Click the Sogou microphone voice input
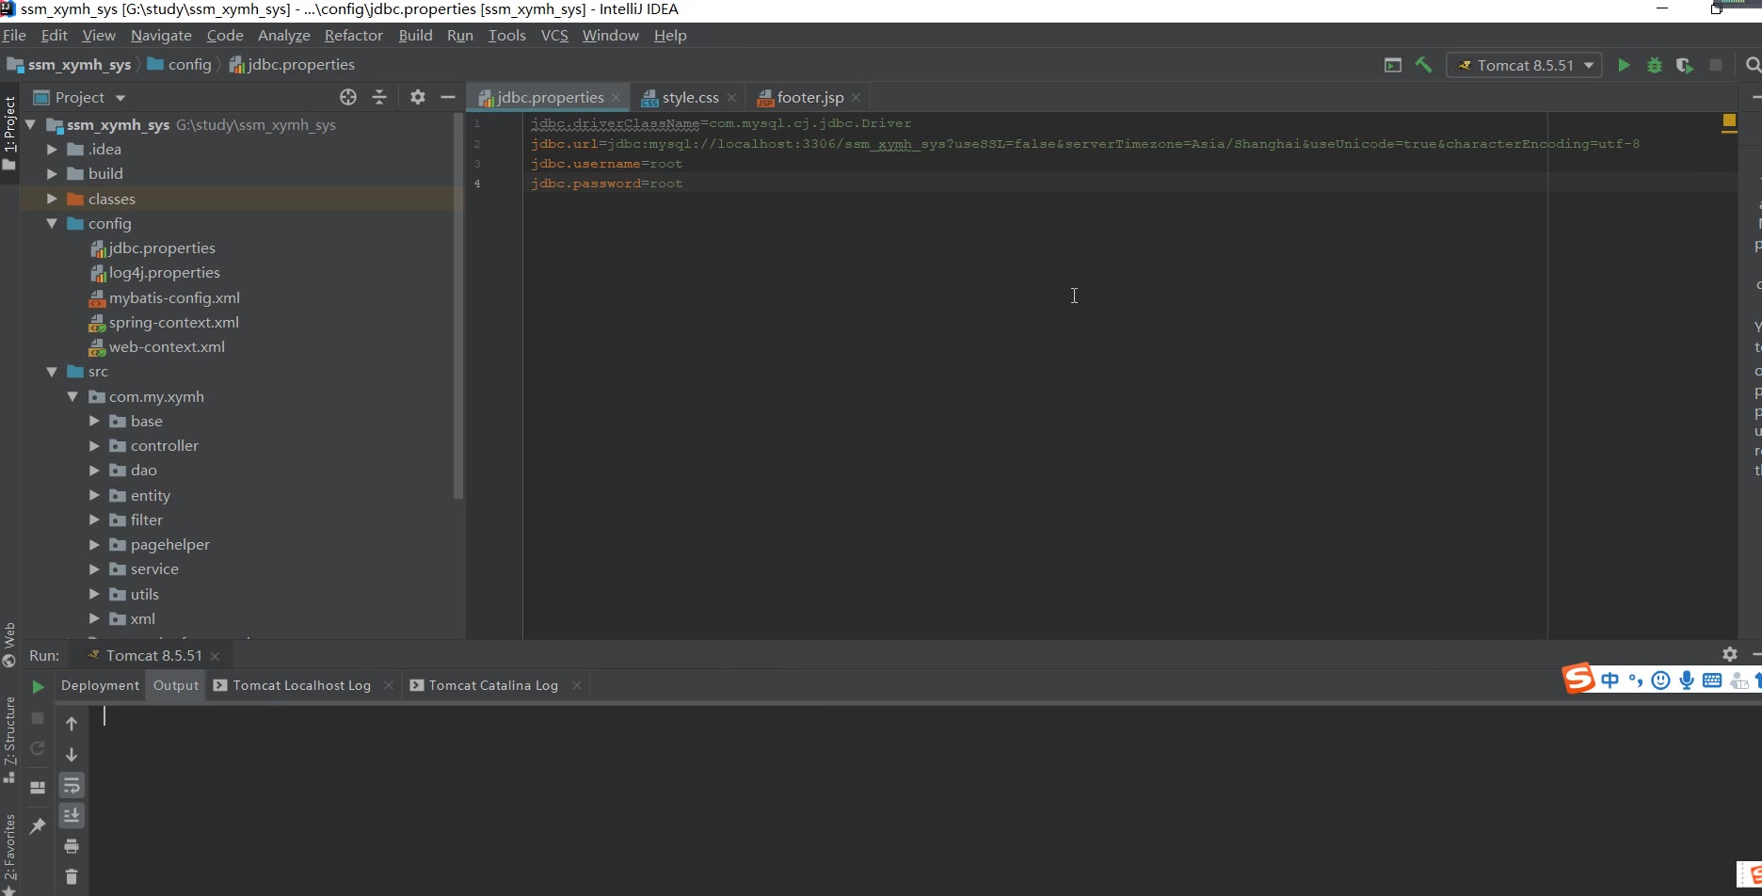The image size is (1762, 896). (1687, 680)
